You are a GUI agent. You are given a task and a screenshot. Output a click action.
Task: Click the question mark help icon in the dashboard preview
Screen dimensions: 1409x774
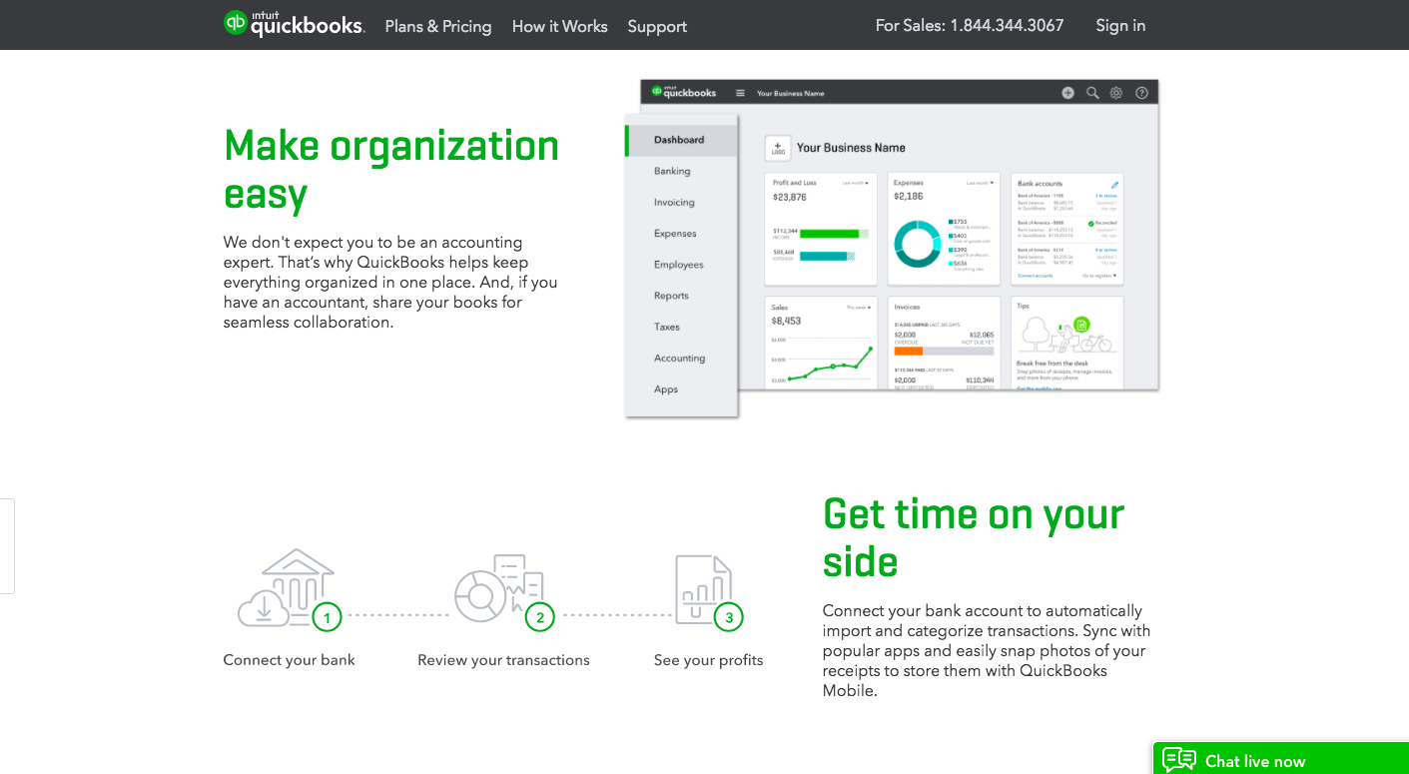tap(1141, 93)
